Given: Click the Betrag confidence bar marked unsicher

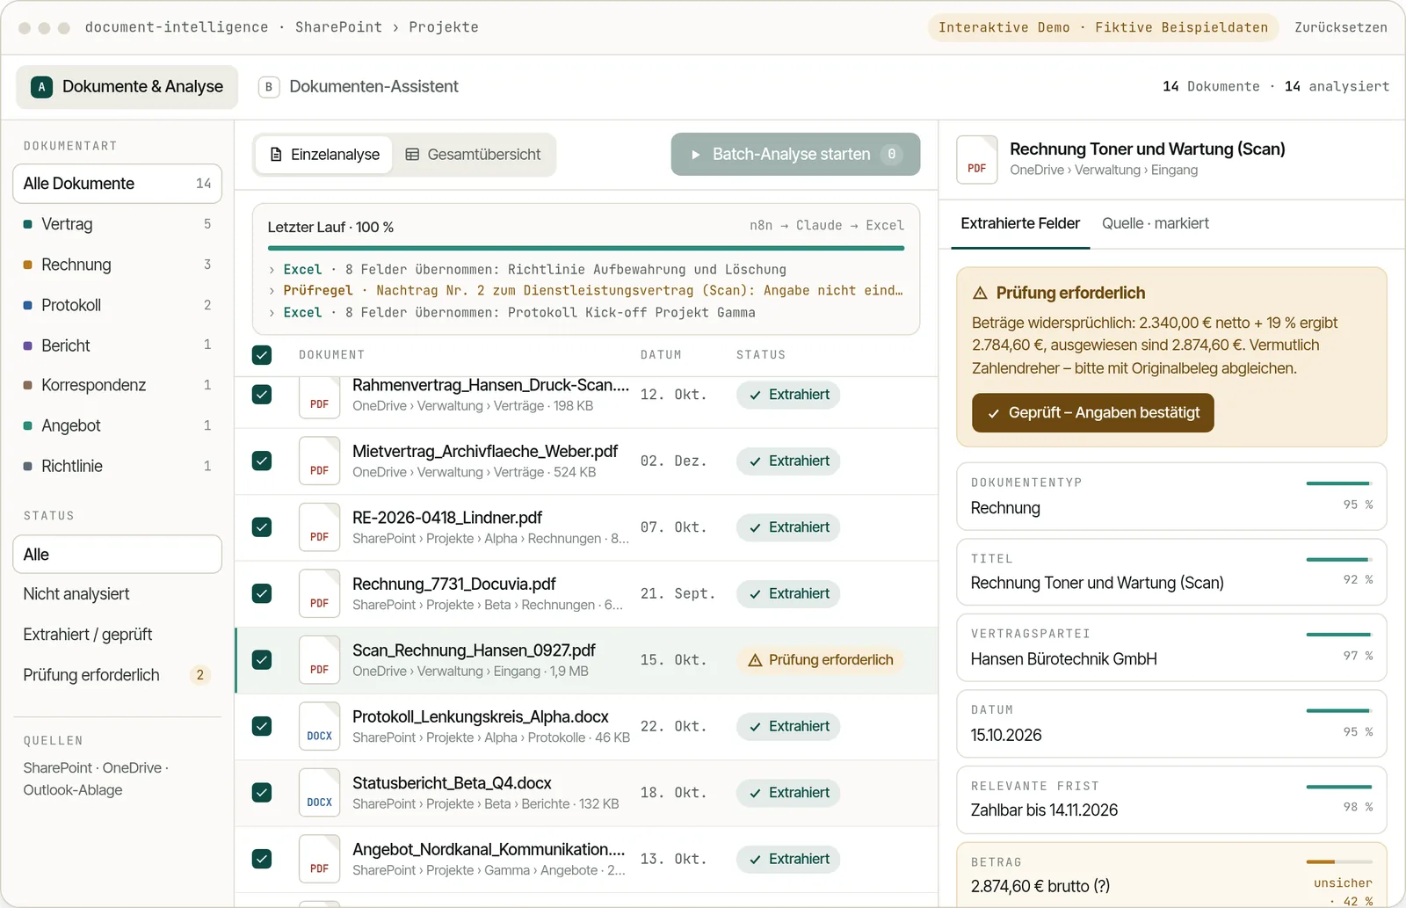Looking at the screenshot, I should [x=1339, y=862].
